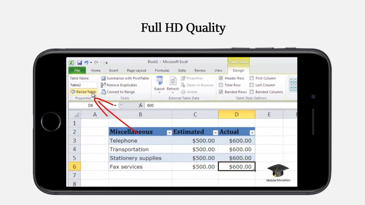Click the Excel application icon in title bar
Viewport: 365px width, 205px height.
71,63
